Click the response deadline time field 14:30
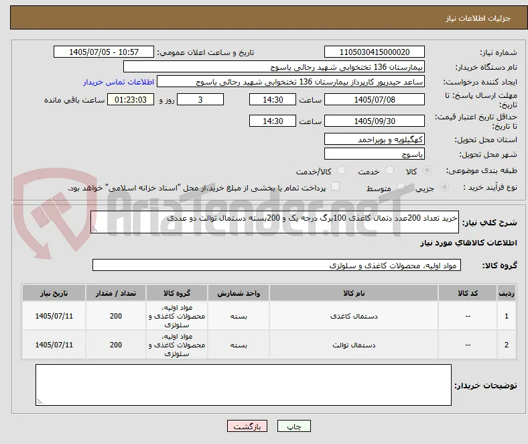This screenshot has height=444, width=528. click(273, 99)
